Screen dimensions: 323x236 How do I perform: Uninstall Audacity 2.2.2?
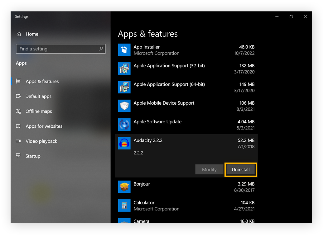click(x=240, y=169)
